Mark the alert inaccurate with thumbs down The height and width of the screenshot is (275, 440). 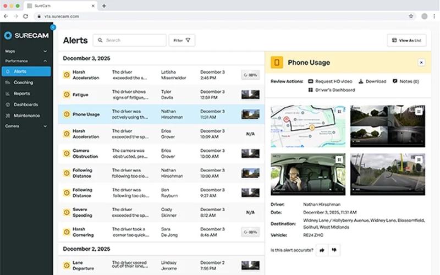(x=334, y=250)
